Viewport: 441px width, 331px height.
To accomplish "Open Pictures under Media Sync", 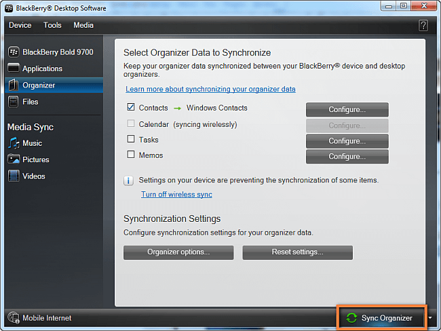I will coord(54,159).
